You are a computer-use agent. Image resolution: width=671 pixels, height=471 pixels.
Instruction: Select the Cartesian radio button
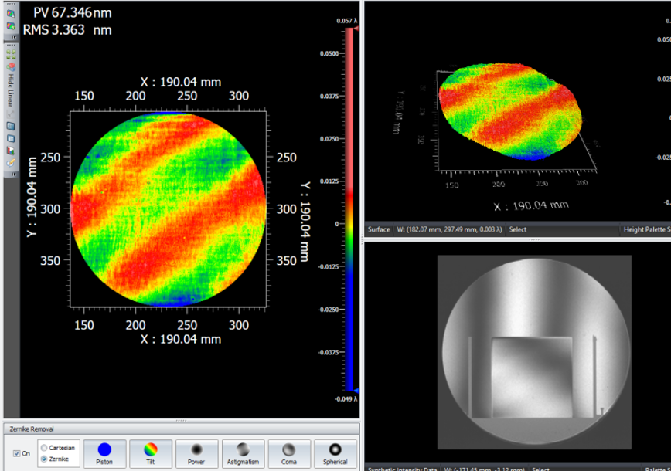click(43, 448)
